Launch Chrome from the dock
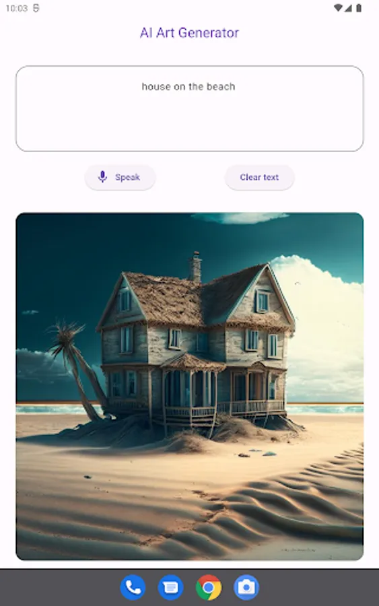 coord(209,587)
